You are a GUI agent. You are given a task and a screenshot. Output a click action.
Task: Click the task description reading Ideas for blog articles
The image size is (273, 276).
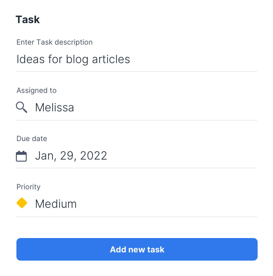pyautogui.click(x=73, y=59)
